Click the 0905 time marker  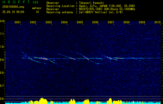coord(80,22)
